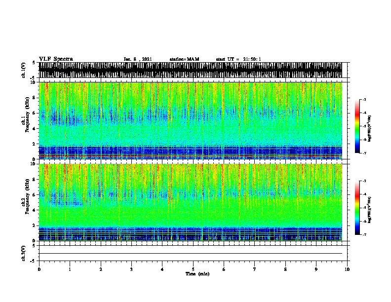391x302 pixels.
Task: Click the time axis tick label "0"
Action: (x=39, y=269)
